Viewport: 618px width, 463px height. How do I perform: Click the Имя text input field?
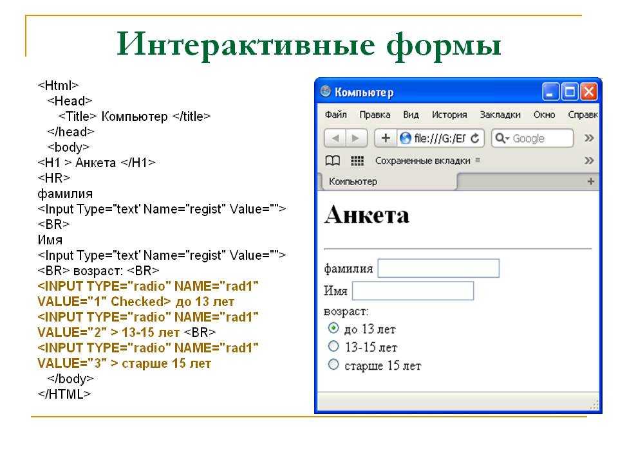click(x=413, y=291)
